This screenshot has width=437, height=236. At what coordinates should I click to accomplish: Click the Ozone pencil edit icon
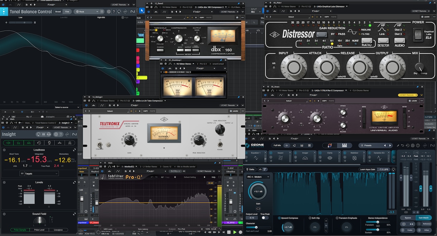click(398, 146)
